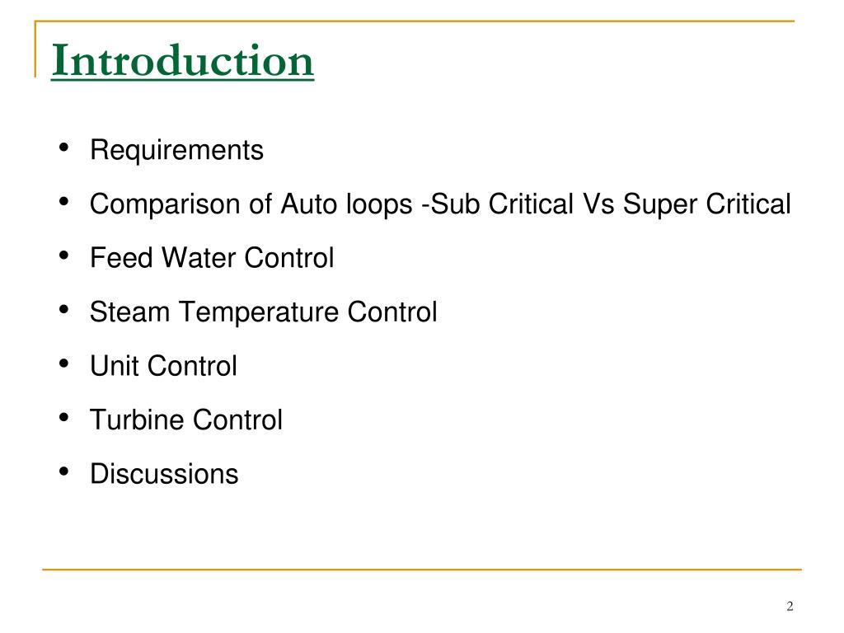Click the bullet dot before Unit Control
The image size is (844, 633).
[64, 363]
